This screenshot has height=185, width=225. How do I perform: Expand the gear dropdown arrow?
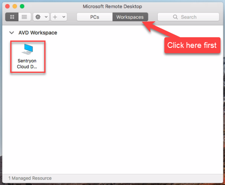[46, 17]
